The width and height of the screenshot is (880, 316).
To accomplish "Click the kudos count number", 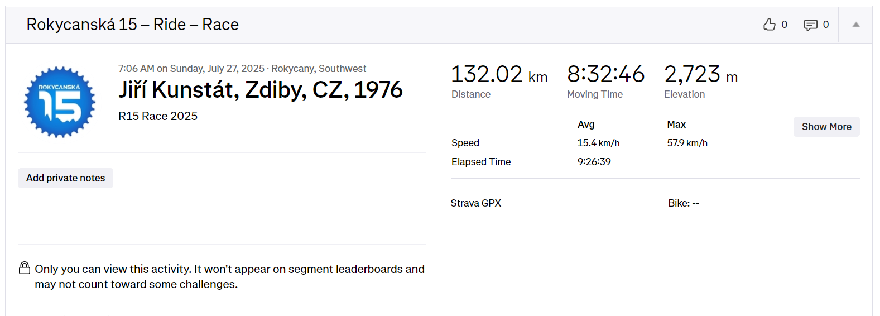I will [784, 25].
